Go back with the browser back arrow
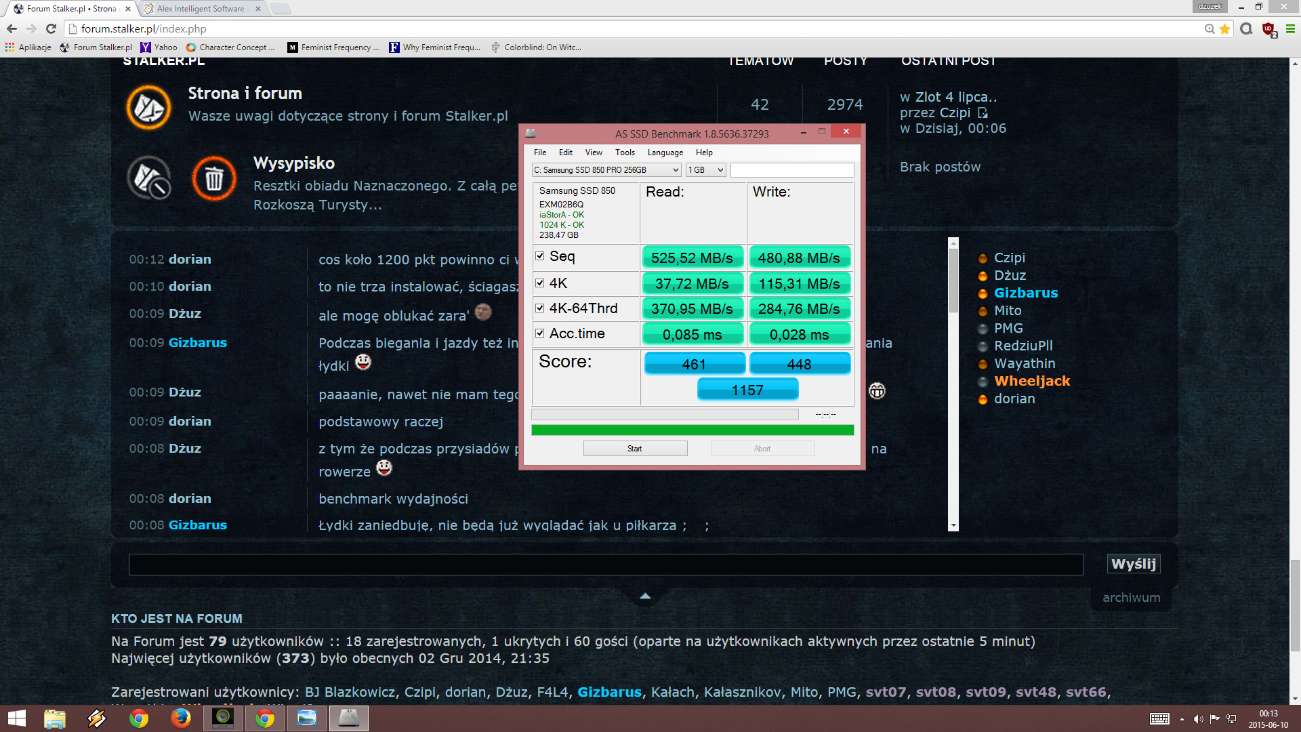 point(12,28)
